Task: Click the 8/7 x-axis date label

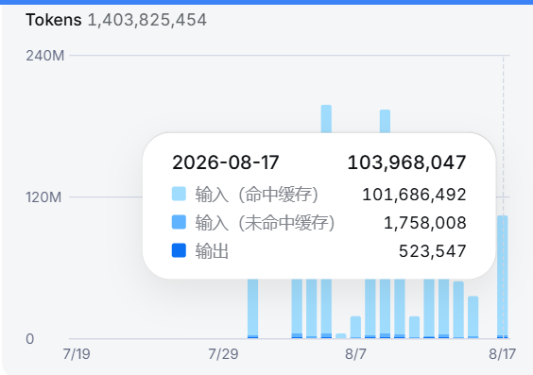Action: pyautogui.click(x=355, y=354)
